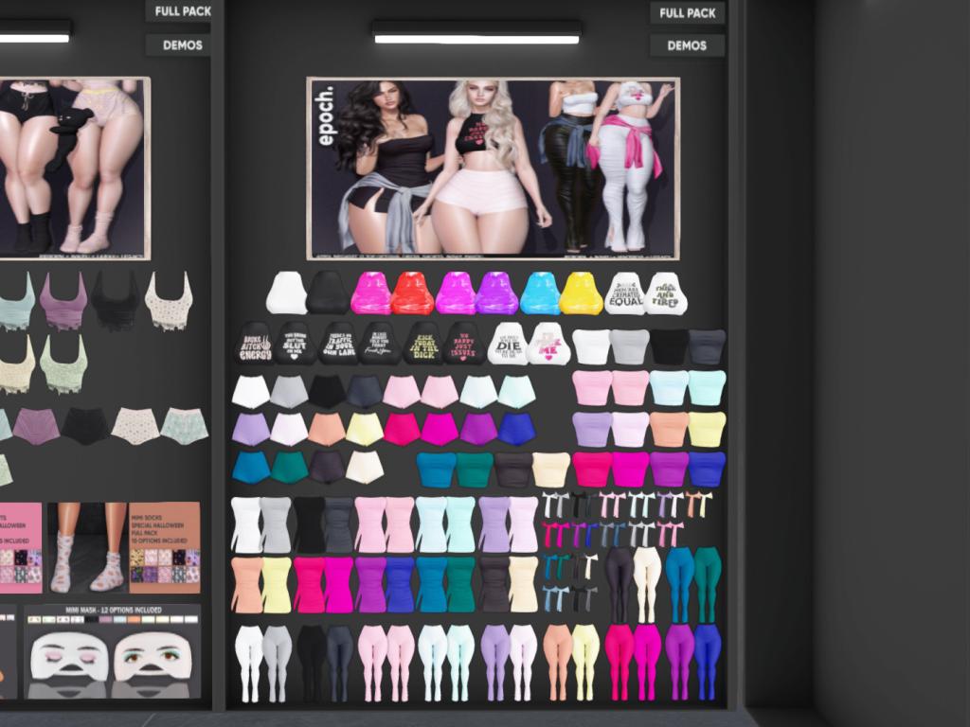Choose the white "DIE" graphic top
Viewport: 970px width, 727px height.
[507, 344]
